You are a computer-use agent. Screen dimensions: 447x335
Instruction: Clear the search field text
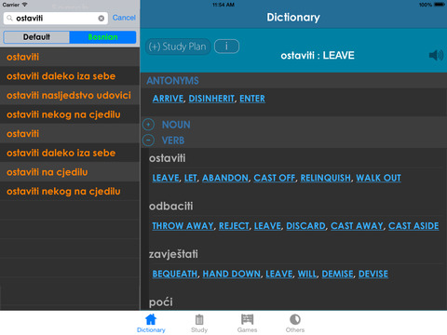(102, 19)
